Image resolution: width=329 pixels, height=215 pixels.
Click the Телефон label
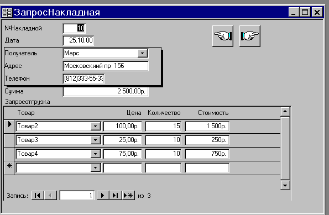(x=17, y=78)
